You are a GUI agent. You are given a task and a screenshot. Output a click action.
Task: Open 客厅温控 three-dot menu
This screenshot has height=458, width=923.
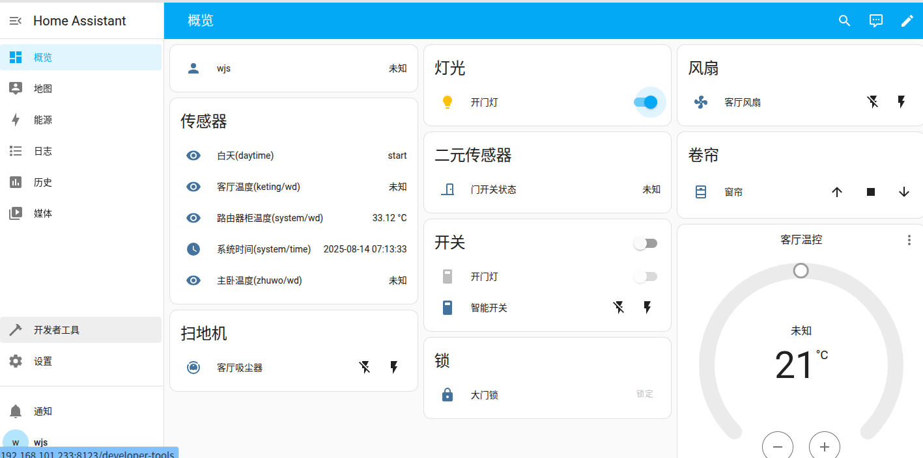click(x=909, y=240)
